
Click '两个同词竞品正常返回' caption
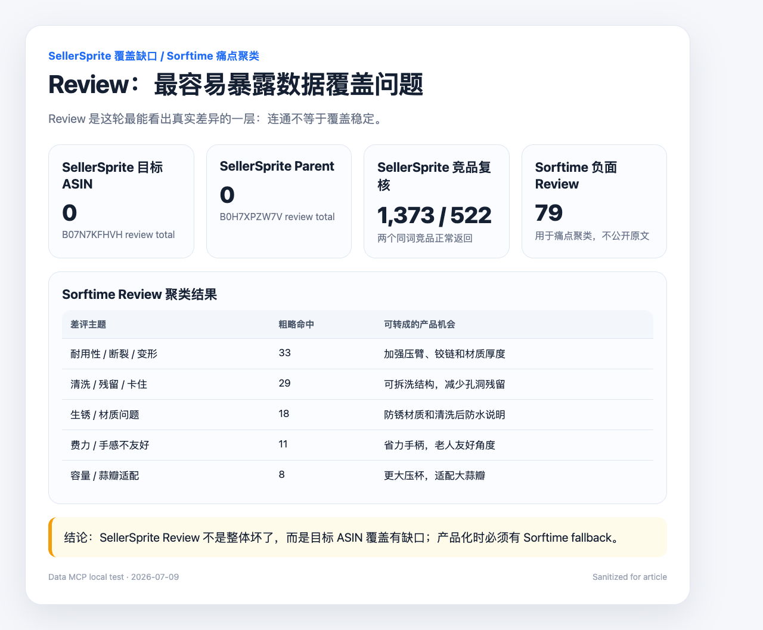pos(425,238)
